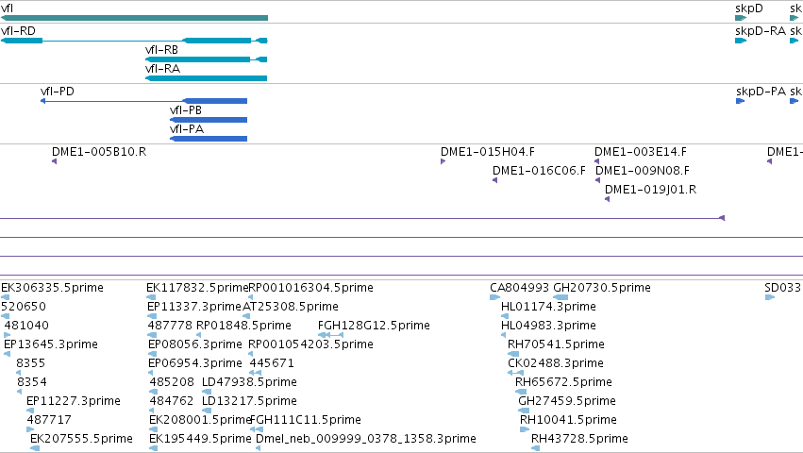Click the vfl-PD protein feature
The image size is (803, 453).
(x=144, y=101)
